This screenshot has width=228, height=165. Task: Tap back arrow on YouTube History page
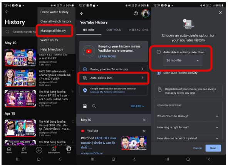(x=82, y=13)
